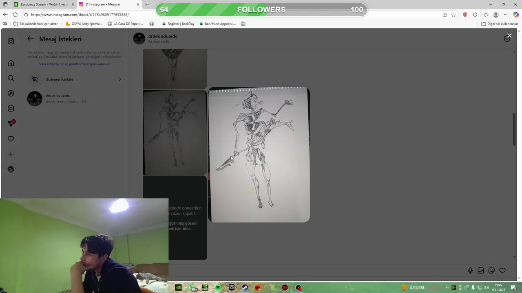Open the Copilot icon in Edge toolbar
The width and height of the screenshot is (522, 293).
pyautogui.click(x=516, y=15)
